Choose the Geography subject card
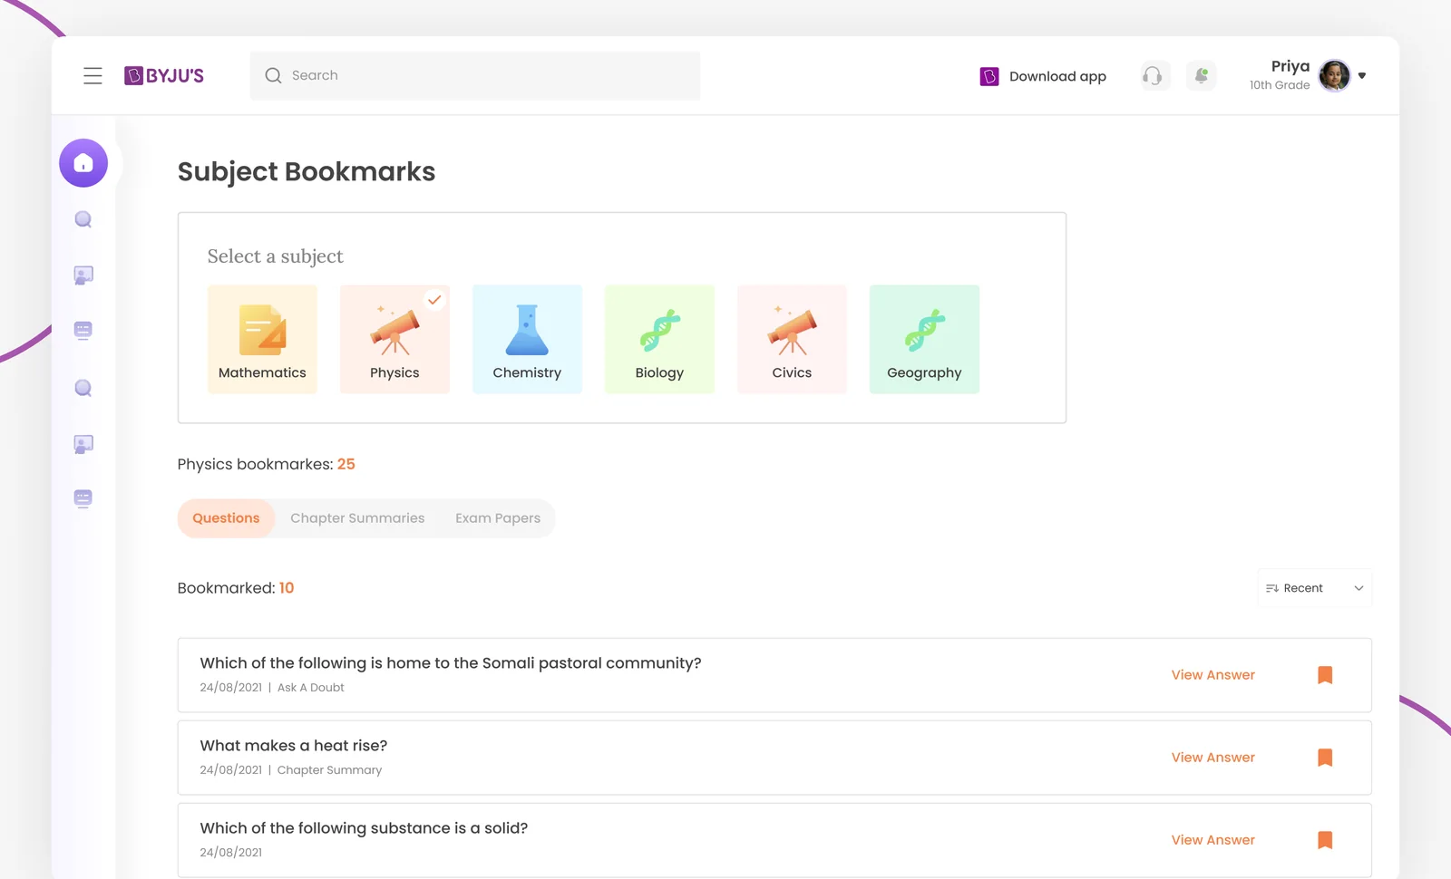Screen dimensions: 1451x879 (x=924, y=339)
